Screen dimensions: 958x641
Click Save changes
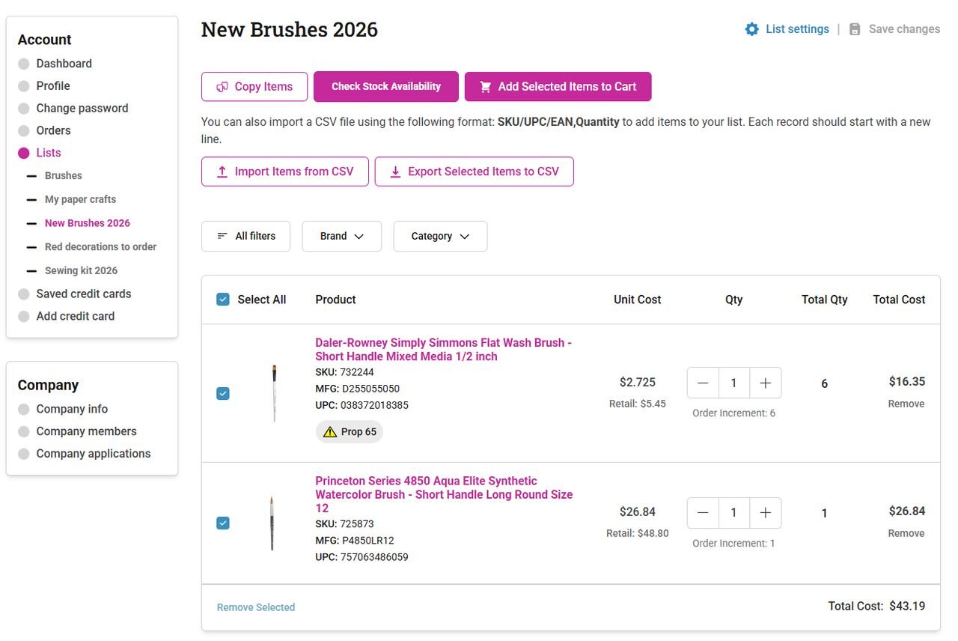coord(894,29)
